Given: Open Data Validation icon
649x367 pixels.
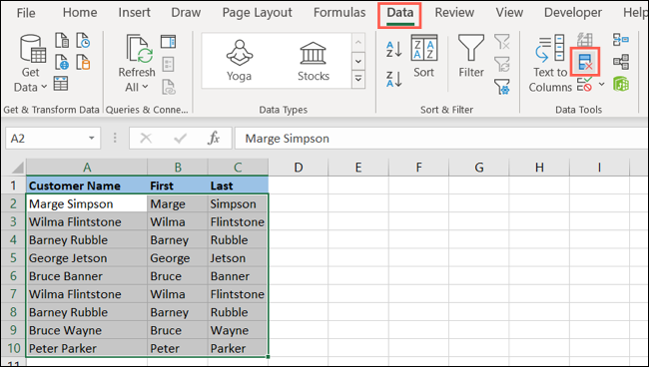Looking at the screenshot, I should 585,85.
